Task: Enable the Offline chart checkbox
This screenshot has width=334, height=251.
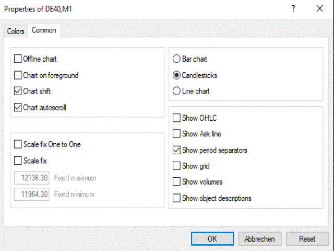Action: point(18,59)
